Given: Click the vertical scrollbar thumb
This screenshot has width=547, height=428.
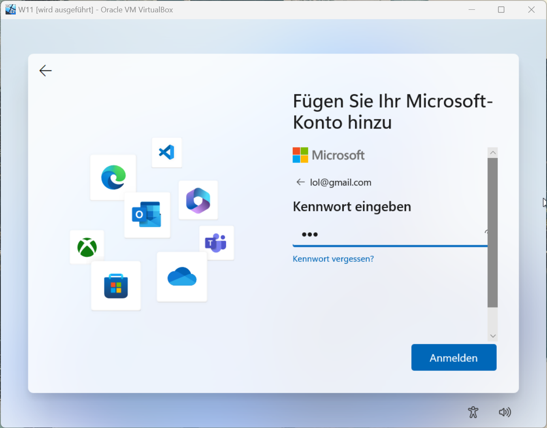Looking at the screenshot, I should [x=493, y=232].
